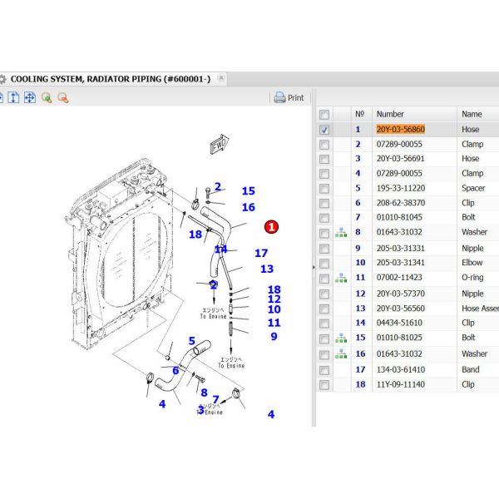The image size is (499, 499).
Task: Collapse the panel using the splitter arrow
Action: pyautogui.click(x=314, y=267)
